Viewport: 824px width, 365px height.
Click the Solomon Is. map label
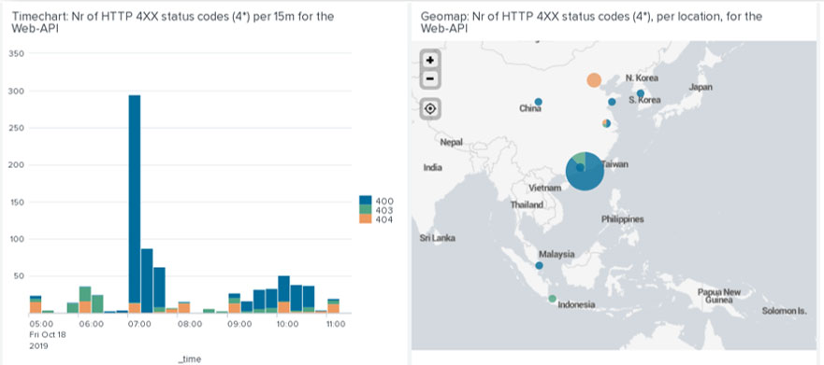[x=784, y=311]
